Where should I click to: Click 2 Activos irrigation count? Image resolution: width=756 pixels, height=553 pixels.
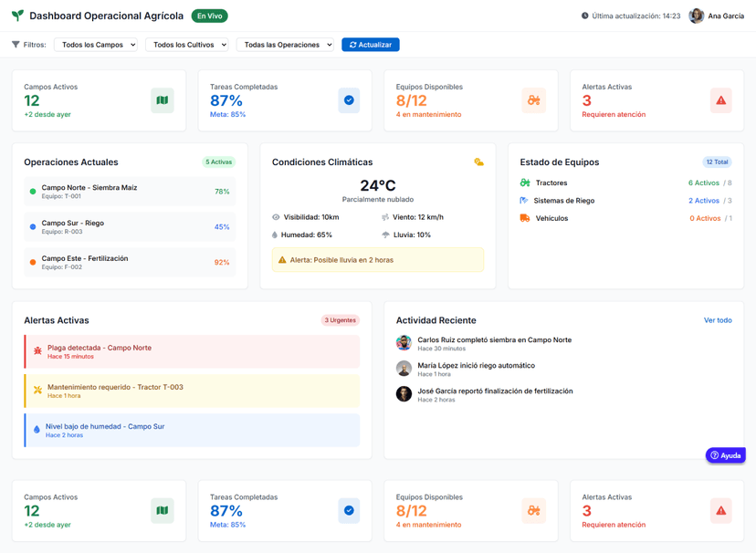703,201
